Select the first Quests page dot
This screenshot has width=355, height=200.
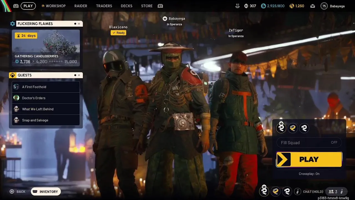point(75,75)
